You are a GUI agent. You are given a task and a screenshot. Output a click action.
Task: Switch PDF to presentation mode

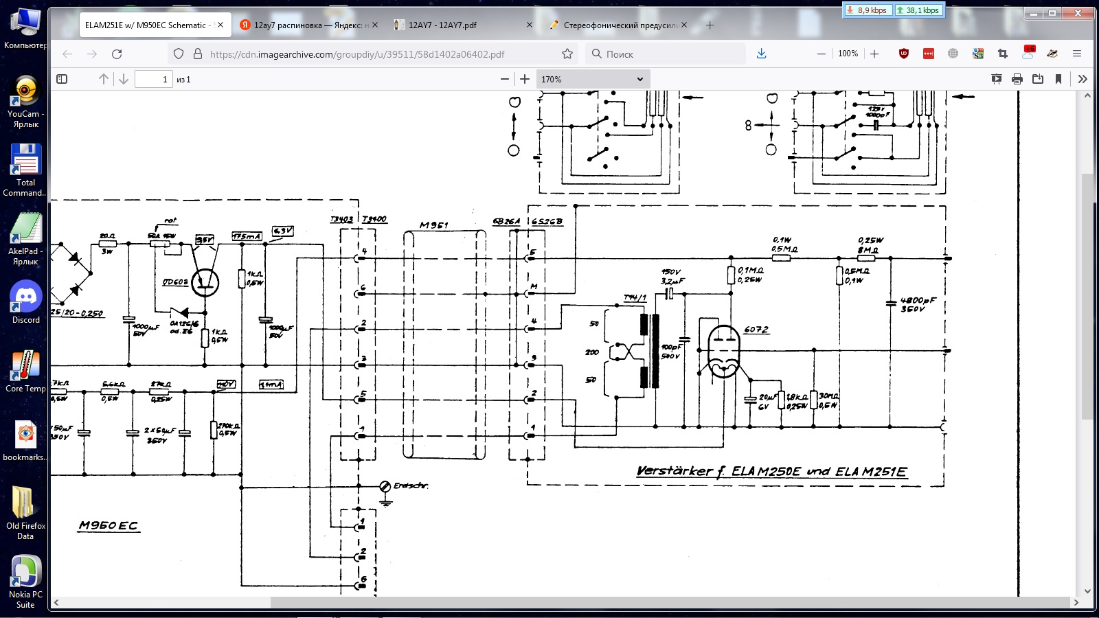[997, 79]
